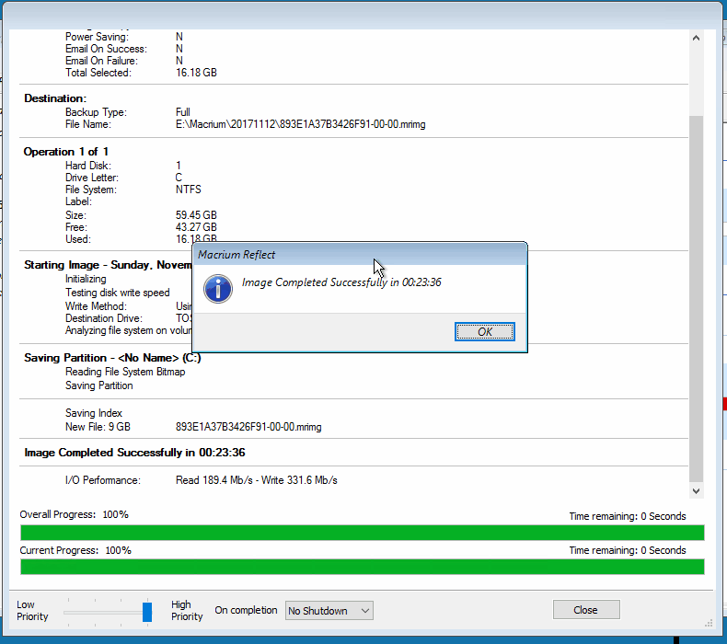This screenshot has width=727, height=644.
Task: Click the 'Low Priority' label
Action: tap(32, 611)
